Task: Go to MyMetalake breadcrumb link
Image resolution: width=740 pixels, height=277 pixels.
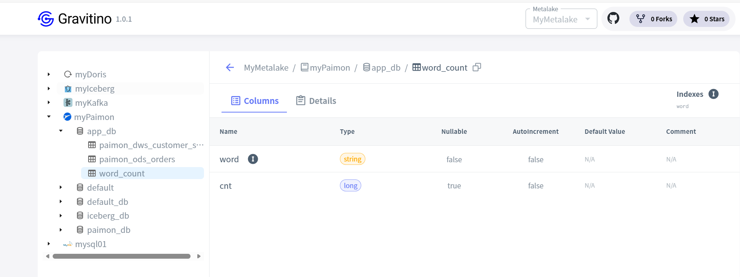Action: 266,68
